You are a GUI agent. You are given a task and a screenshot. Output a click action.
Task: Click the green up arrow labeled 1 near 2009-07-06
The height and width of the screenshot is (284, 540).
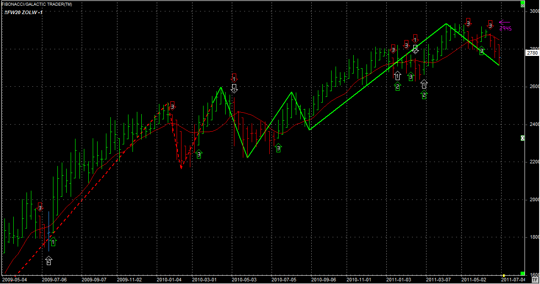53,242
